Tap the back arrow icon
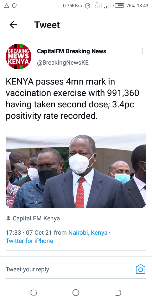The height and width of the screenshot is (304, 152). 13,25
